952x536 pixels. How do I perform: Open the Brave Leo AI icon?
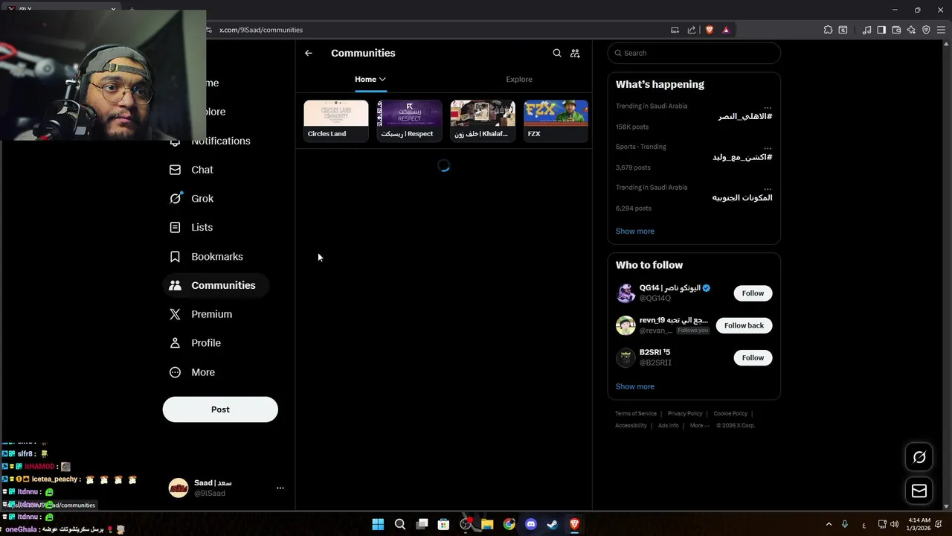tap(911, 30)
